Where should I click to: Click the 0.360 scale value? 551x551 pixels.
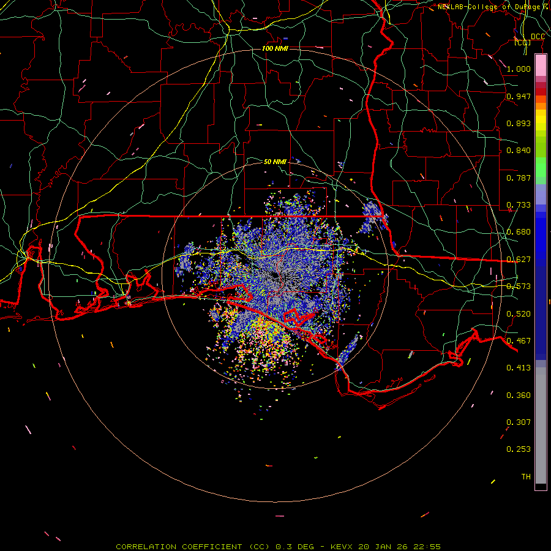[x=519, y=395]
